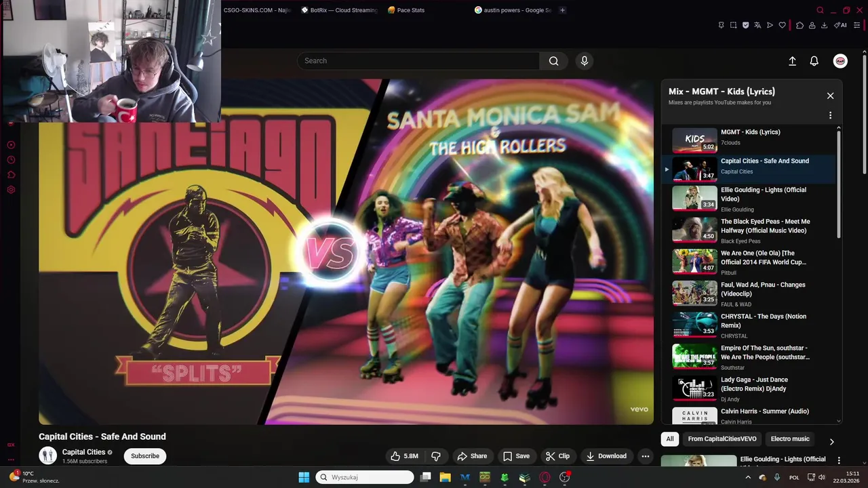Open a new browser tab with plus
This screenshot has height=488, width=868.
coord(562,10)
